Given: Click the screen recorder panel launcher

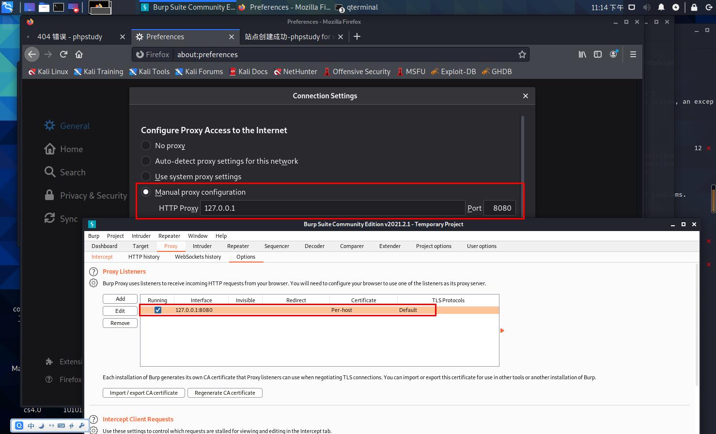Looking at the screenshot, I should point(73,7).
